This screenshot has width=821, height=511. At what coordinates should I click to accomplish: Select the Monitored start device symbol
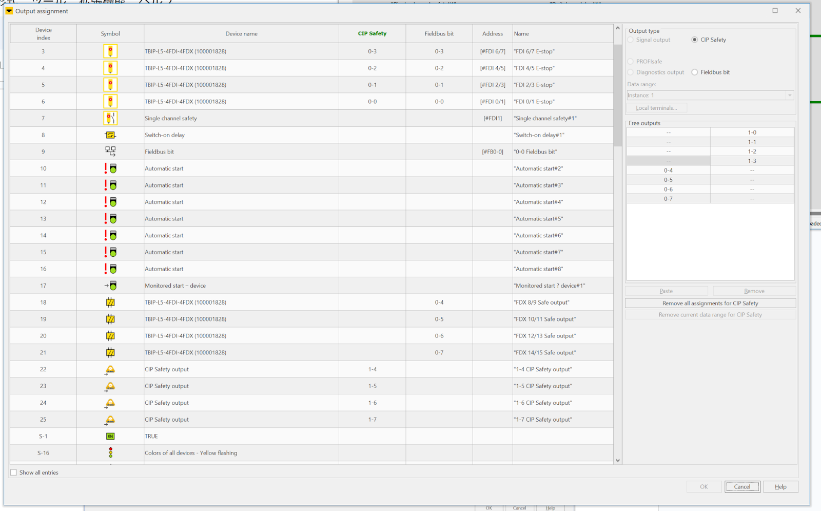tap(110, 286)
